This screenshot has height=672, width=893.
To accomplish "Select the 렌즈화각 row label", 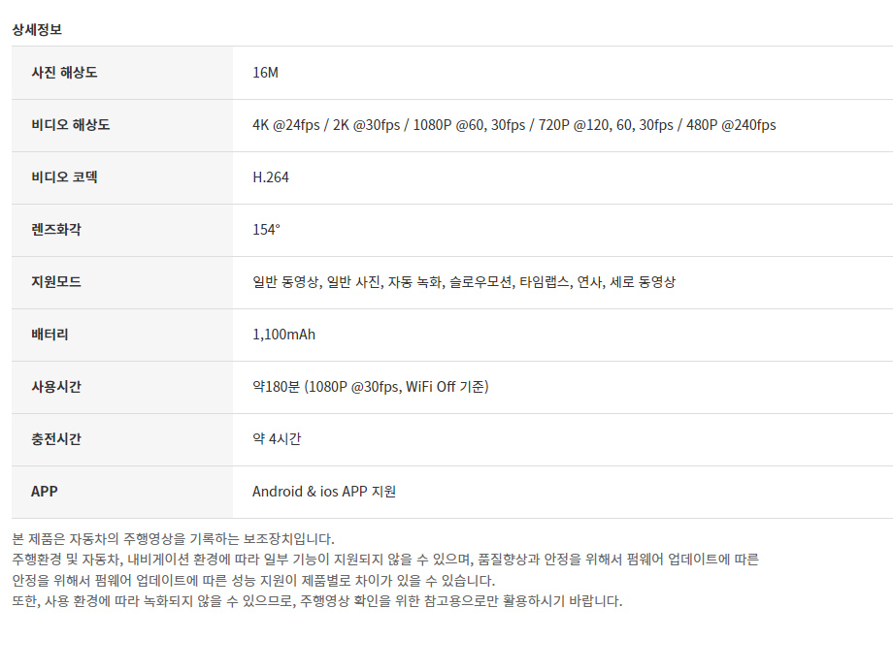I will (x=56, y=229).
